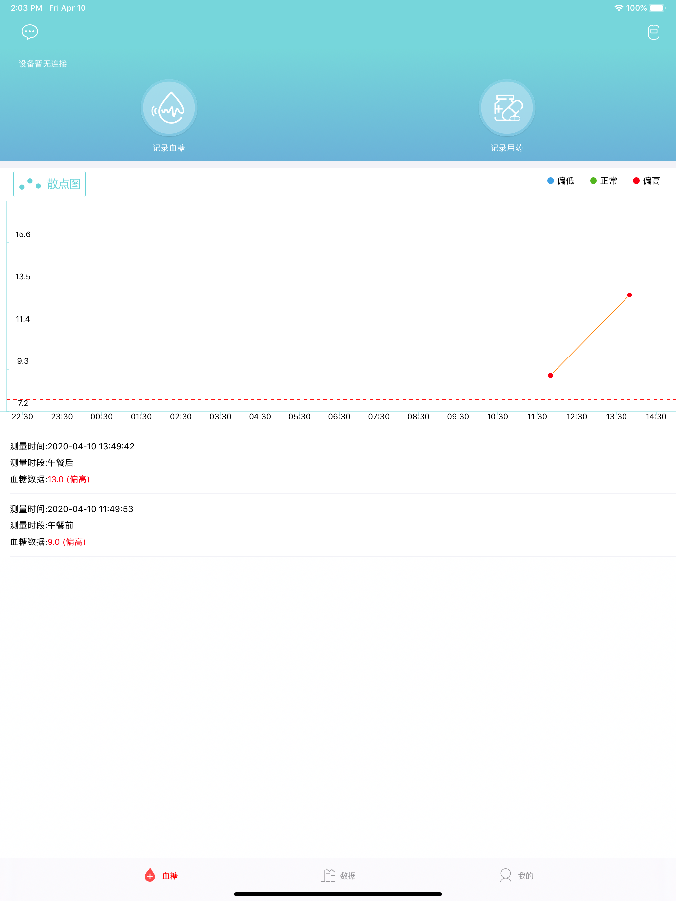This screenshot has height=901, width=676.
Task: Click the red 偏高 legend dot
Action: [x=636, y=181]
